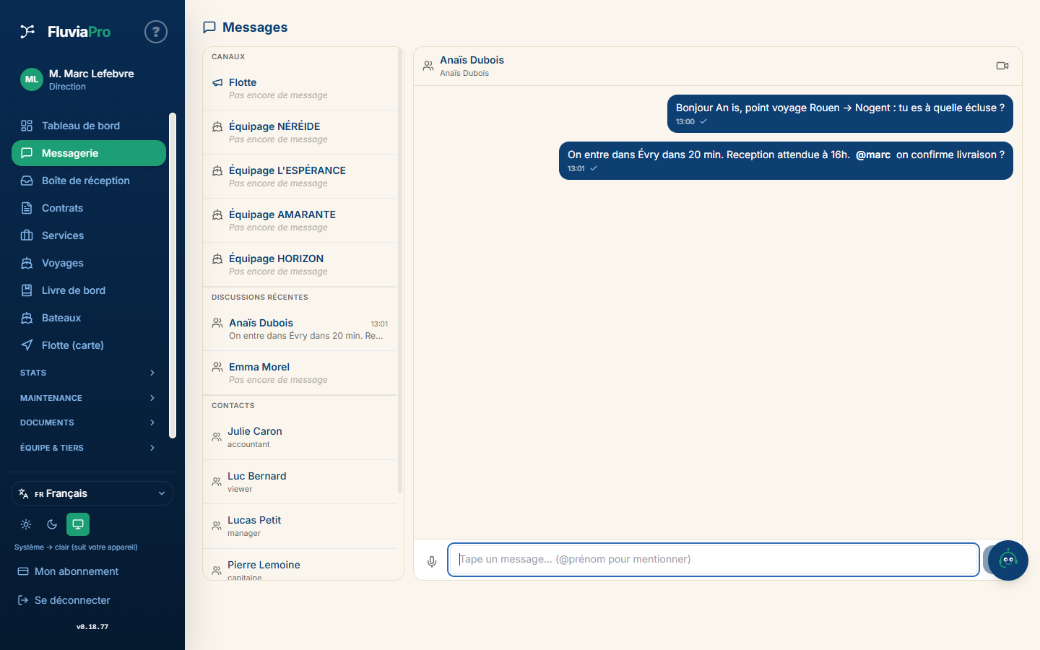Open the Flotte channel
1040x650 pixels.
300,88
